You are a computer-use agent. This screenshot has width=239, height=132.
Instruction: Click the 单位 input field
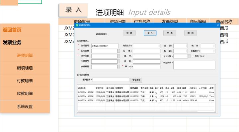(x=146, y=56)
